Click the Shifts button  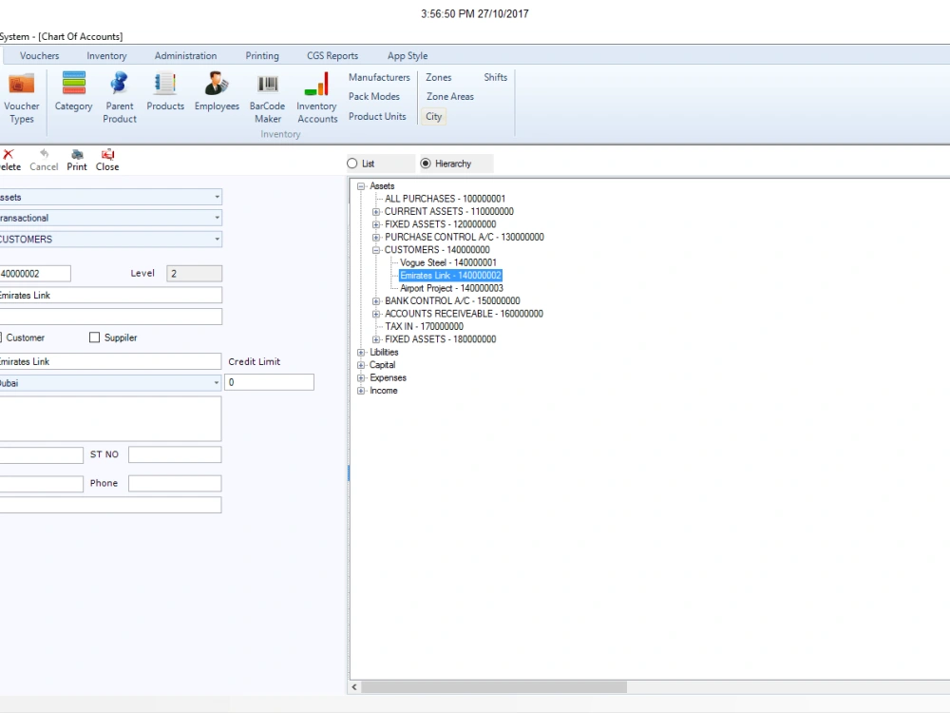click(496, 78)
